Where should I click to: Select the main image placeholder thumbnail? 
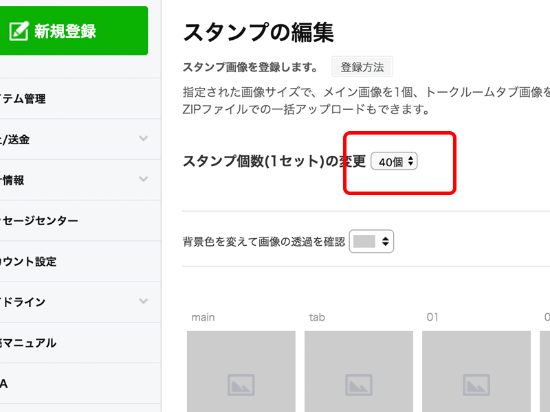click(x=241, y=371)
